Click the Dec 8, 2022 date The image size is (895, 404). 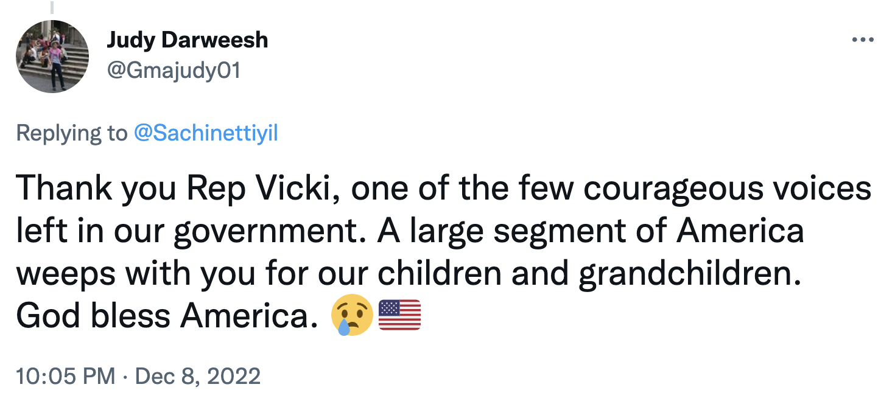click(x=198, y=376)
